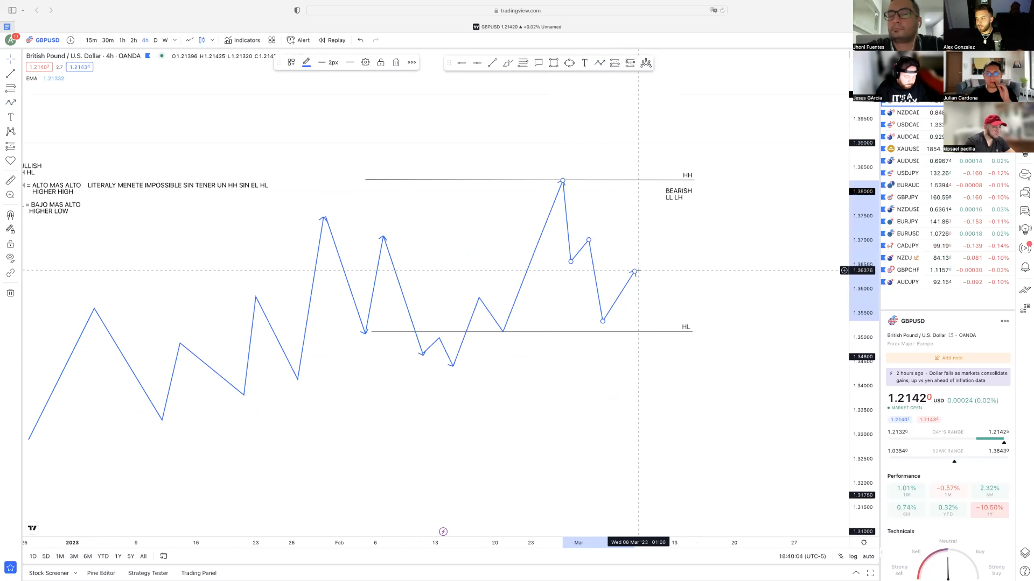This screenshot has height=581, width=1034.
Task: Toggle hide all drawings eye icon
Action: pyautogui.click(x=10, y=258)
